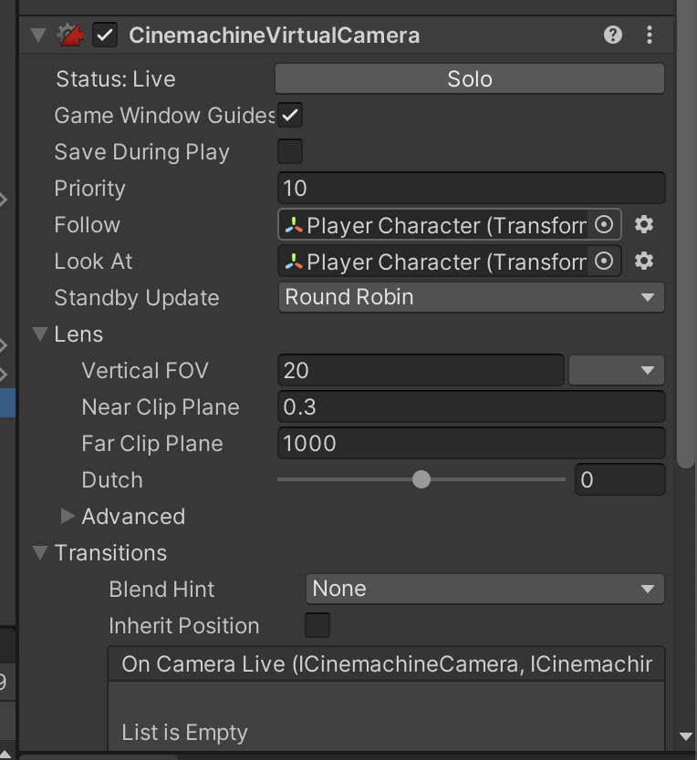Expand the Advanced lens settings

(68, 516)
